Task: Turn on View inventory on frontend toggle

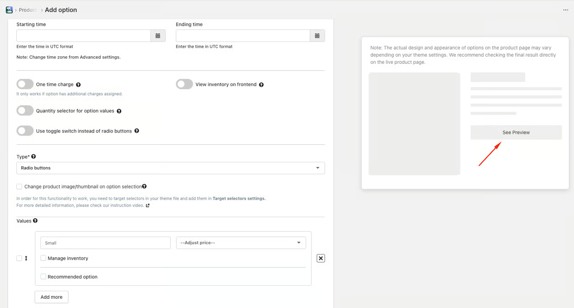Action: coord(184,84)
